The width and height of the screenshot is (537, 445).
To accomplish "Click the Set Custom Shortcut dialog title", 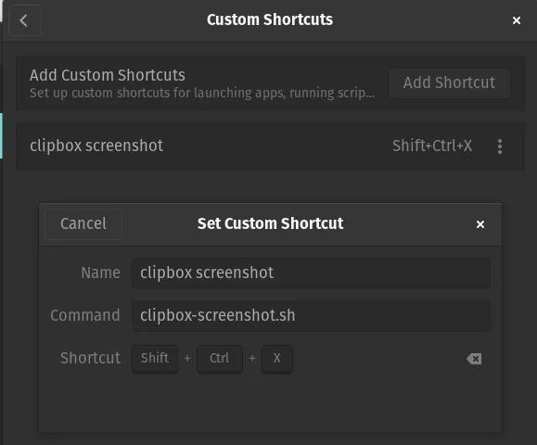I will (270, 223).
